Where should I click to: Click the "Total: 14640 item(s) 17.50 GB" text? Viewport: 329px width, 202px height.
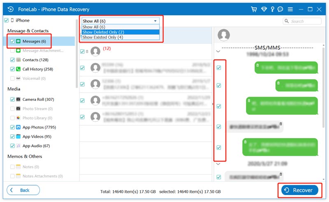point(128,191)
